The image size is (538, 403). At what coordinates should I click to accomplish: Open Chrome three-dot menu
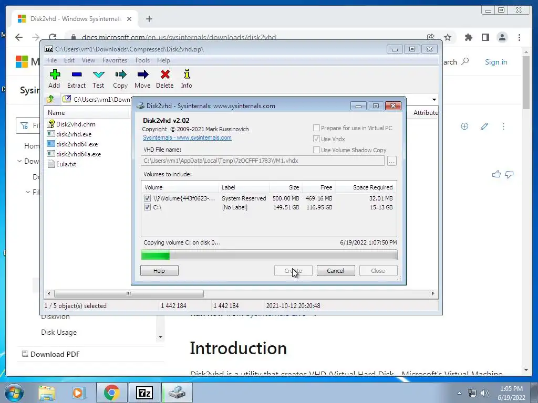coord(520,37)
